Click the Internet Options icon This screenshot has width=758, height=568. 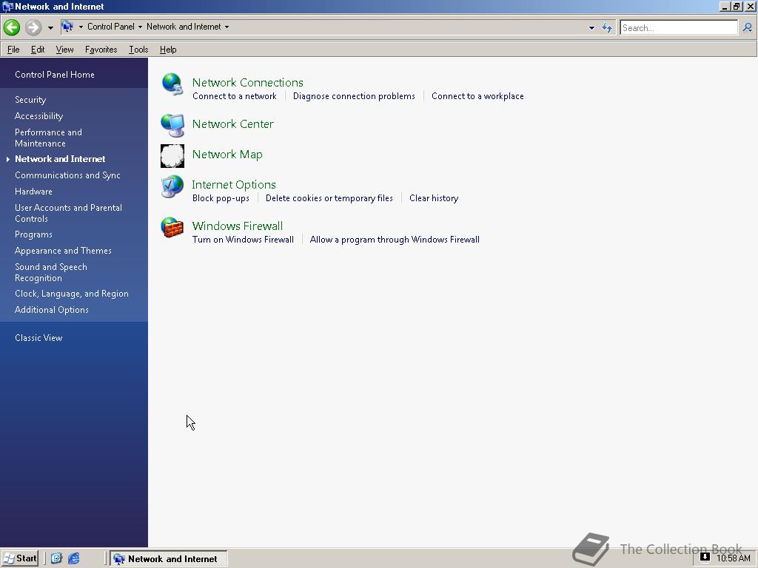pyautogui.click(x=172, y=186)
